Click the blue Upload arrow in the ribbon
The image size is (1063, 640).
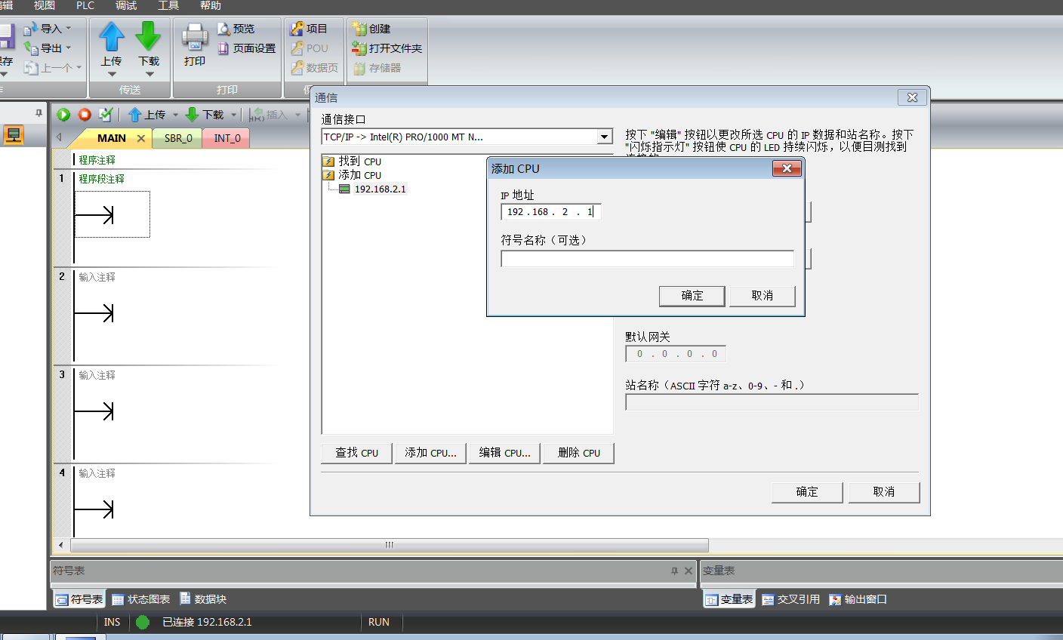pyautogui.click(x=112, y=36)
